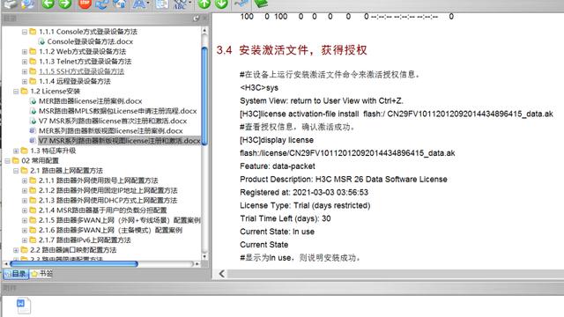The height and width of the screenshot is (317, 564).
Task: Click the text '[H3C]display license'
Action: tap(277, 140)
